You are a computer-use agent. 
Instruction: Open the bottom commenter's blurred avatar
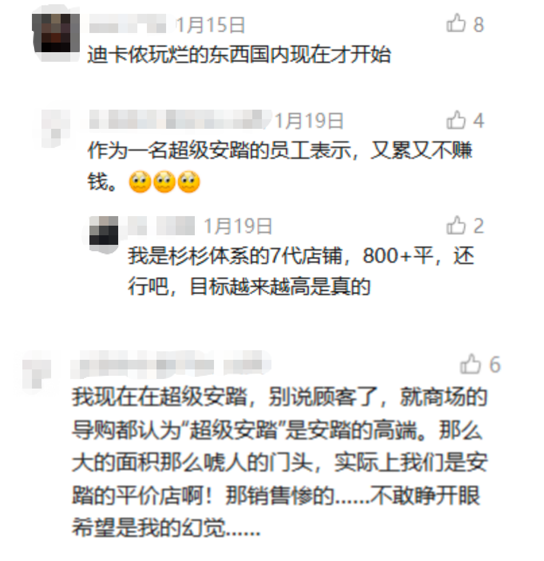click(37, 369)
